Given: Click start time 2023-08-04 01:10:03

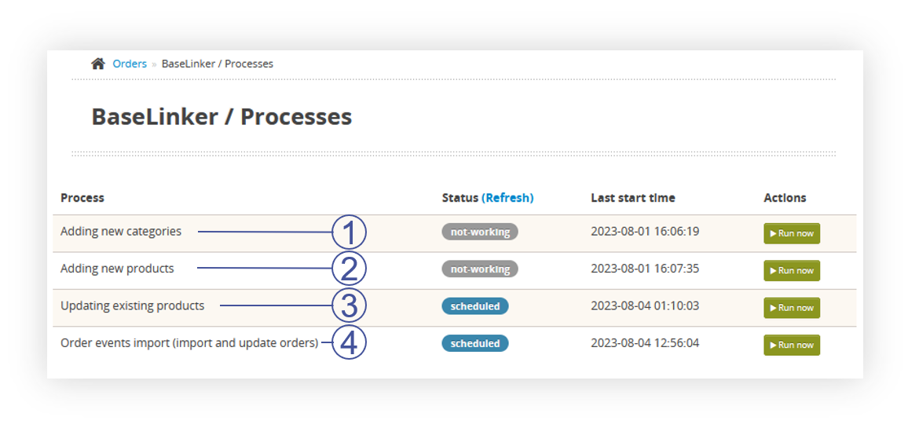Looking at the screenshot, I should pyautogui.click(x=645, y=305).
